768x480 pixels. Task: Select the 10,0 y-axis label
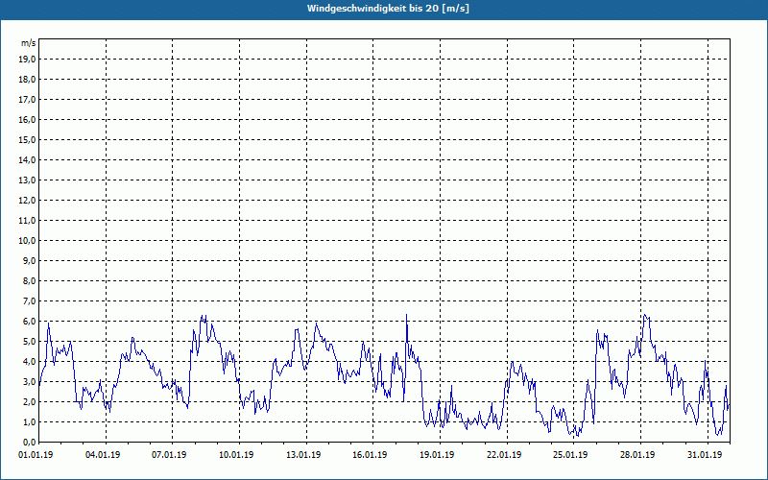tap(27, 241)
